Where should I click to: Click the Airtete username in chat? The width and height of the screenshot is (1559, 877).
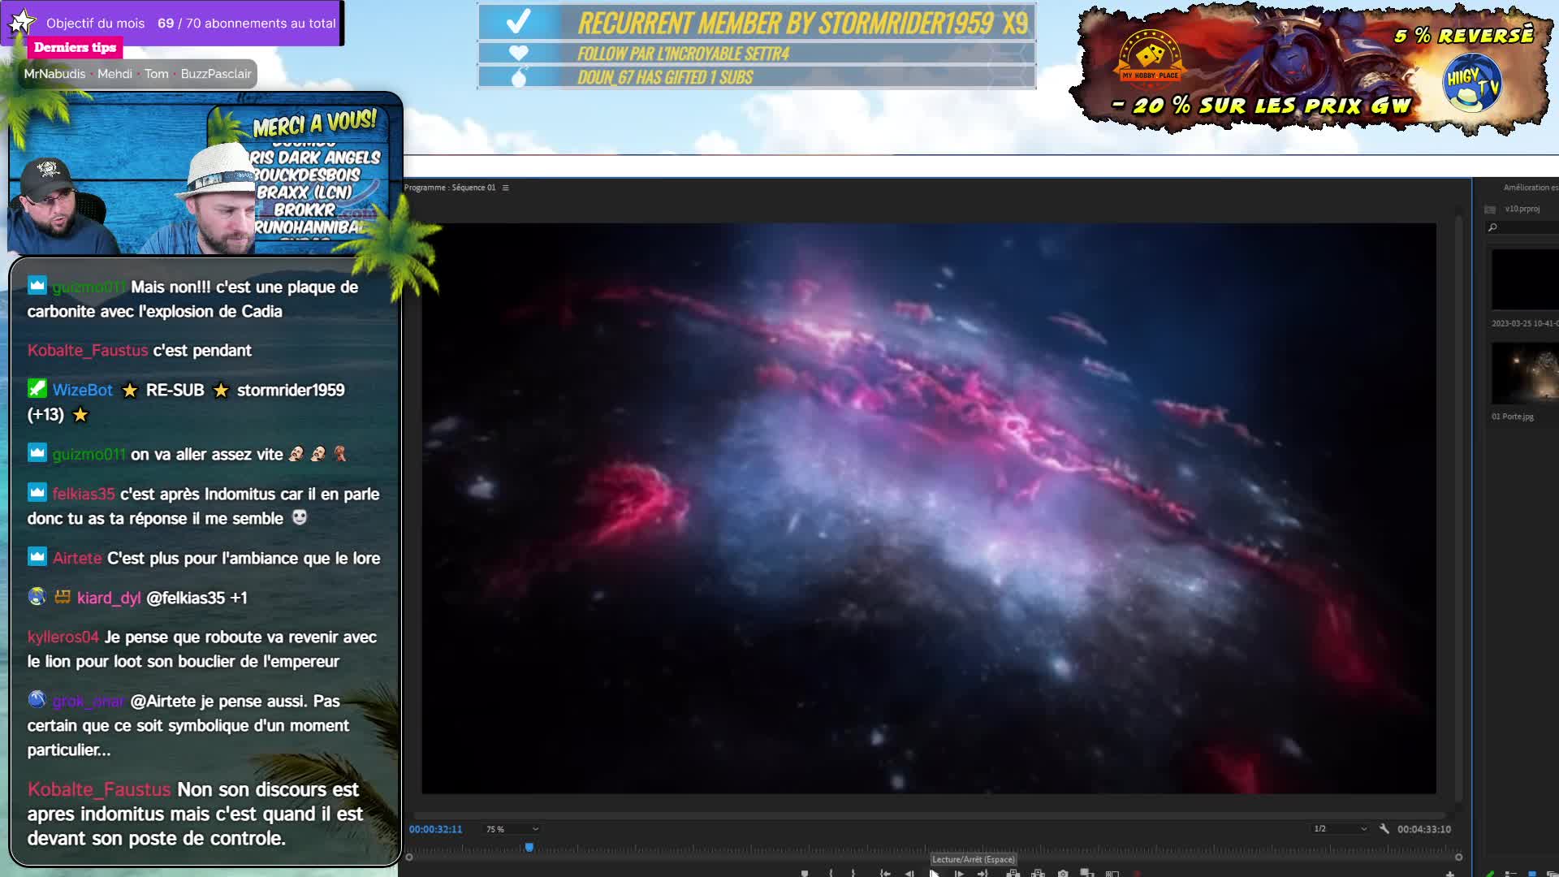77,558
